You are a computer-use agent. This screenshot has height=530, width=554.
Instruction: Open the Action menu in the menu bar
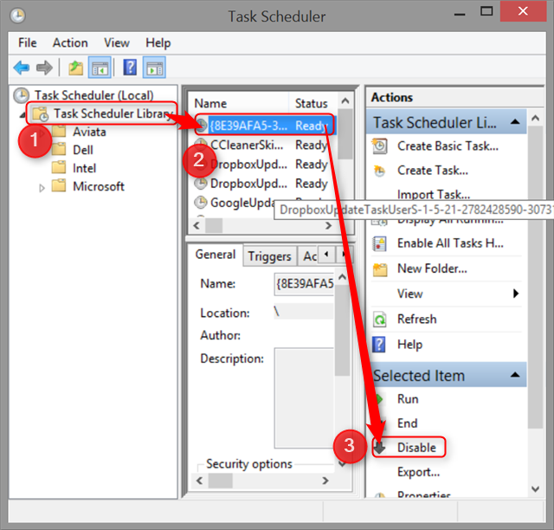[x=70, y=42]
